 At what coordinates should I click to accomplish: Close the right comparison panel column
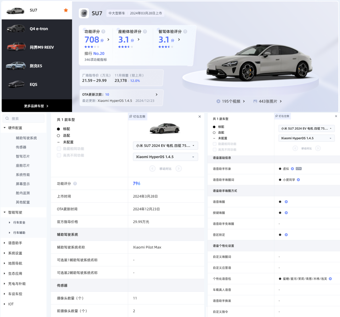[336, 116]
